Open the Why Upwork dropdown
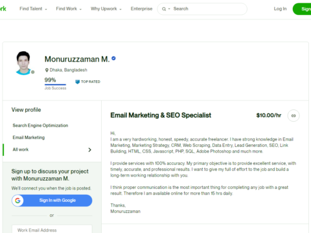The width and height of the screenshot is (311, 233). [106, 9]
